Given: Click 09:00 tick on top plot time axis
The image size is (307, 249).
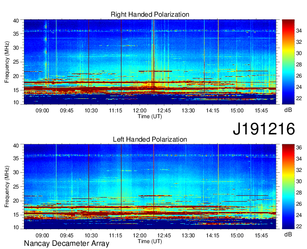Looking at the screenshot, I should point(42,111).
